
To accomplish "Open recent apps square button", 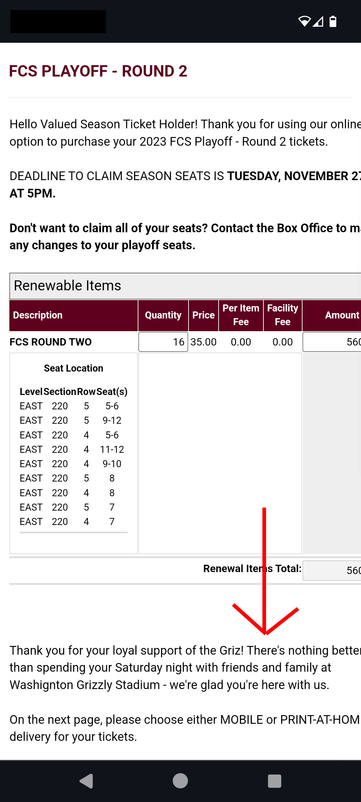I will (274, 781).
